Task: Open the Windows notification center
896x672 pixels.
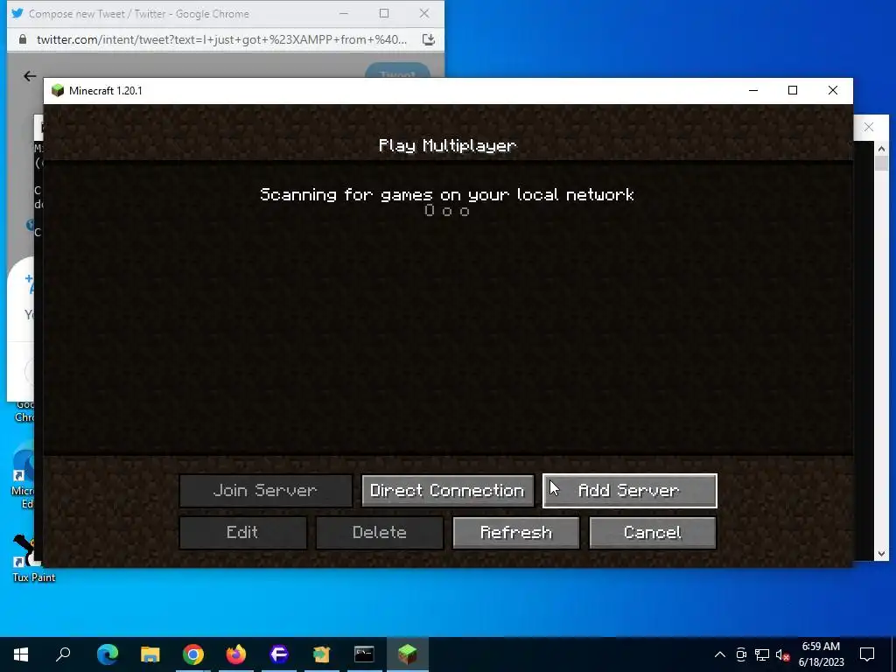Action: point(867,654)
